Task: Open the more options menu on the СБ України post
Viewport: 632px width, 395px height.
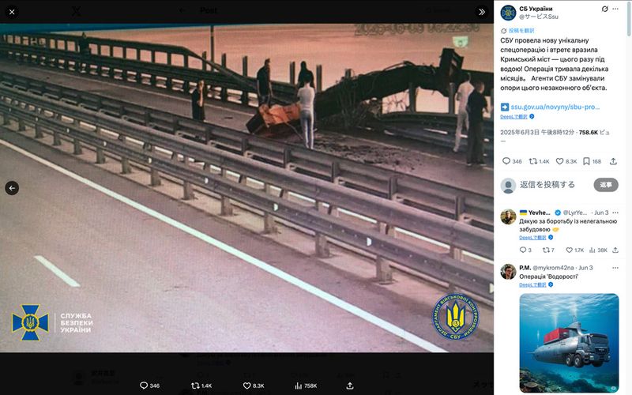Action: click(x=615, y=9)
